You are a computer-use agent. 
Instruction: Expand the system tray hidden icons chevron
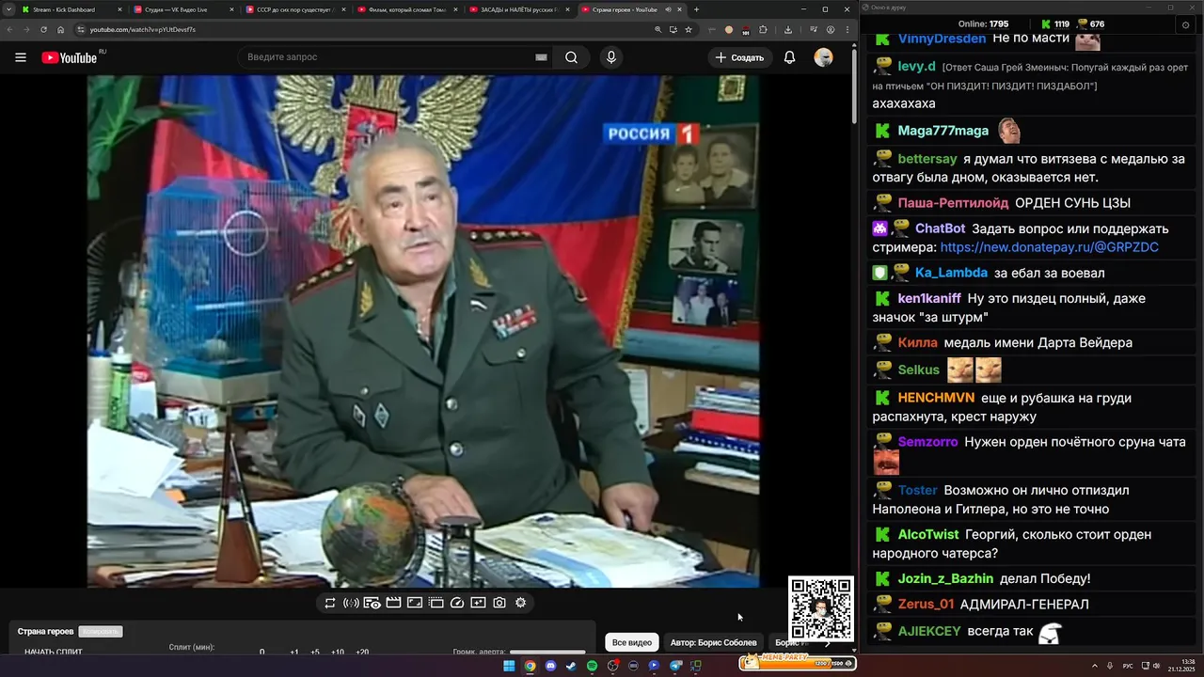point(1095,666)
